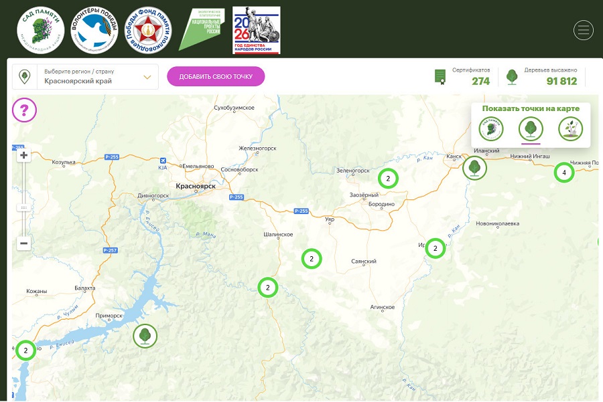
Task: Zoom in with the map plus button
Action: coord(24,155)
